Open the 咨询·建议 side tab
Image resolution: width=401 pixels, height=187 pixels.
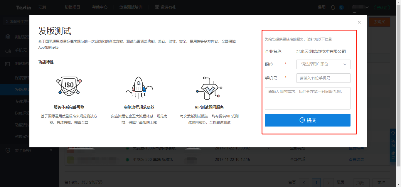(x=393, y=145)
